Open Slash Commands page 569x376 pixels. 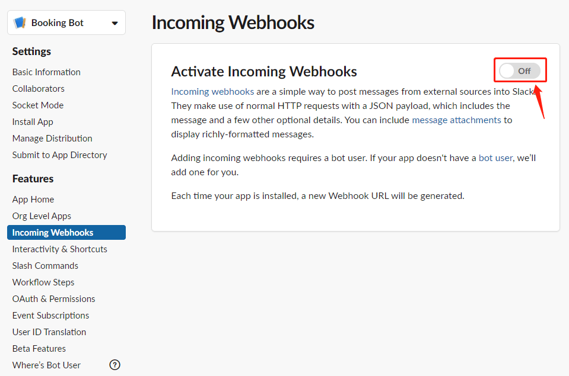point(45,266)
